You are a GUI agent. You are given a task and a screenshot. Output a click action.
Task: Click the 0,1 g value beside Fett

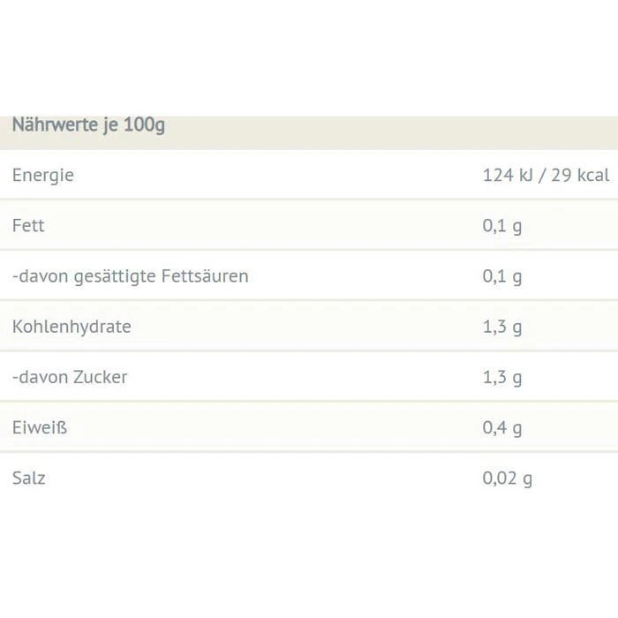502,226
